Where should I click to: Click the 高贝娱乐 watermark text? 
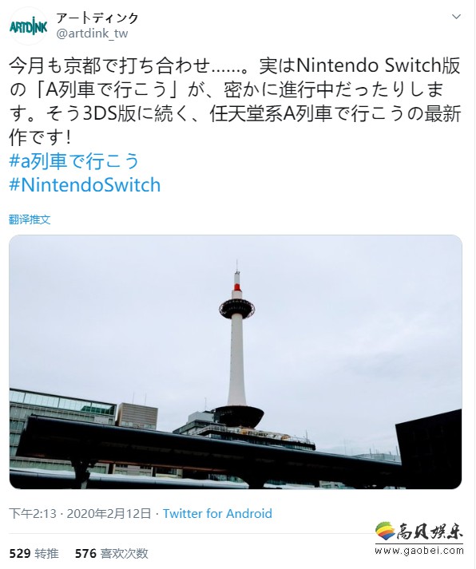(x=430, y=532)
